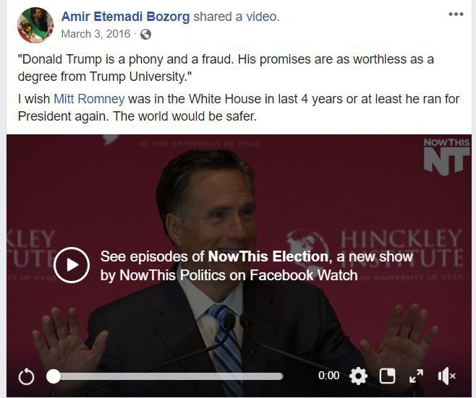Open video settings gear

[358, 376]
